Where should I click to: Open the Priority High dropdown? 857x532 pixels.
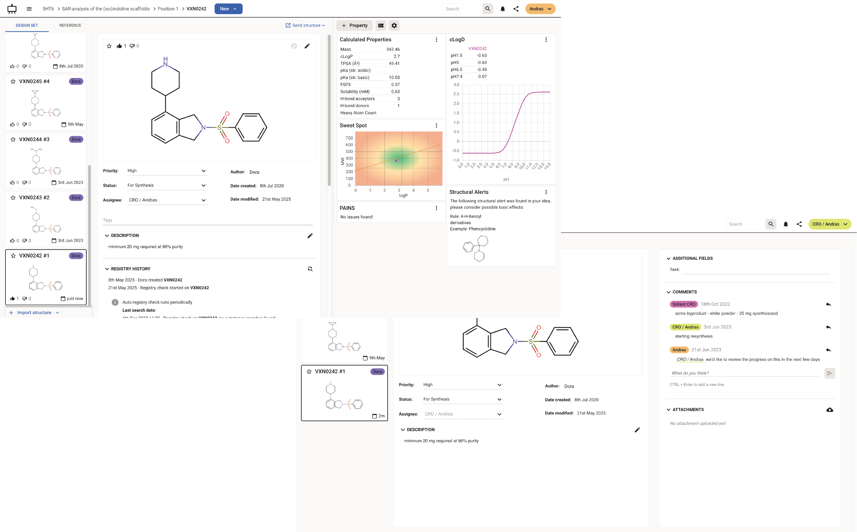167,171
